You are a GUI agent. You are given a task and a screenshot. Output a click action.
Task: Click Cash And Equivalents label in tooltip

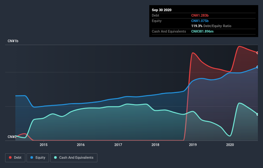point(169,31)
